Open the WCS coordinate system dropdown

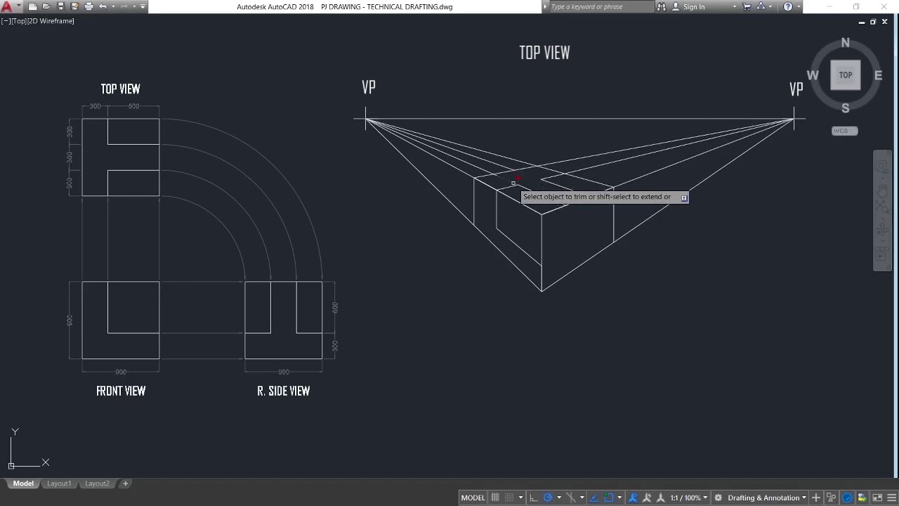coord(845,131)
